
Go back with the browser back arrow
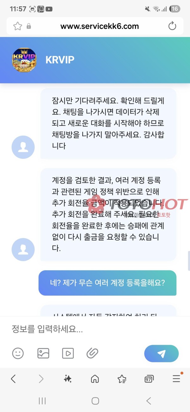point(13,378)
